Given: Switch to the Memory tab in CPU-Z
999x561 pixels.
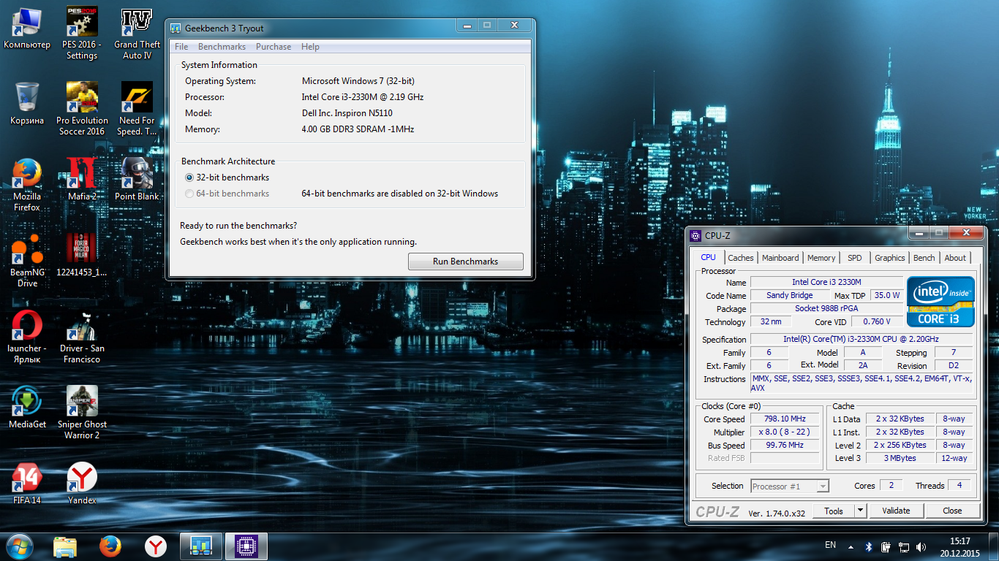Looking at the screenshot, I should [x=821, y=258].
